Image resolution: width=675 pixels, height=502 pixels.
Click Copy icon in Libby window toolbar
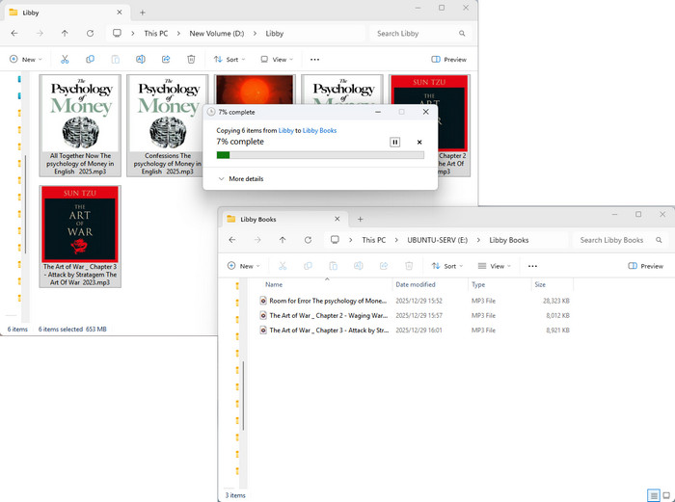(90, 60)
